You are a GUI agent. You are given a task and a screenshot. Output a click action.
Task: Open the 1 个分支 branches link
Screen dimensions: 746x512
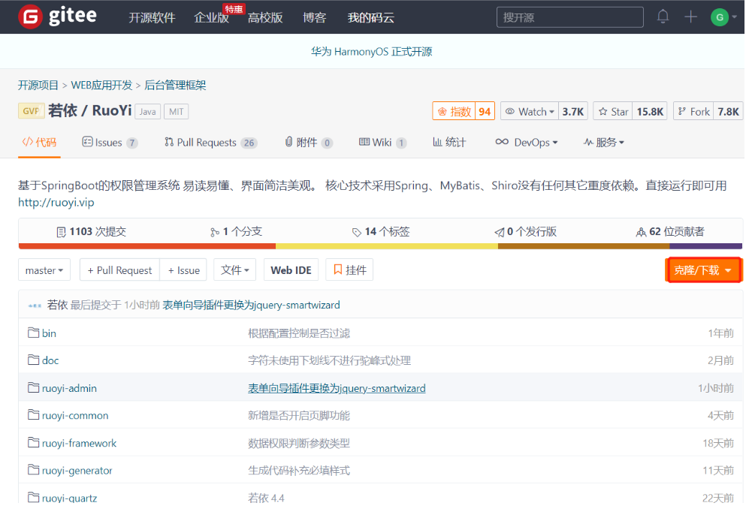(236, 231)
